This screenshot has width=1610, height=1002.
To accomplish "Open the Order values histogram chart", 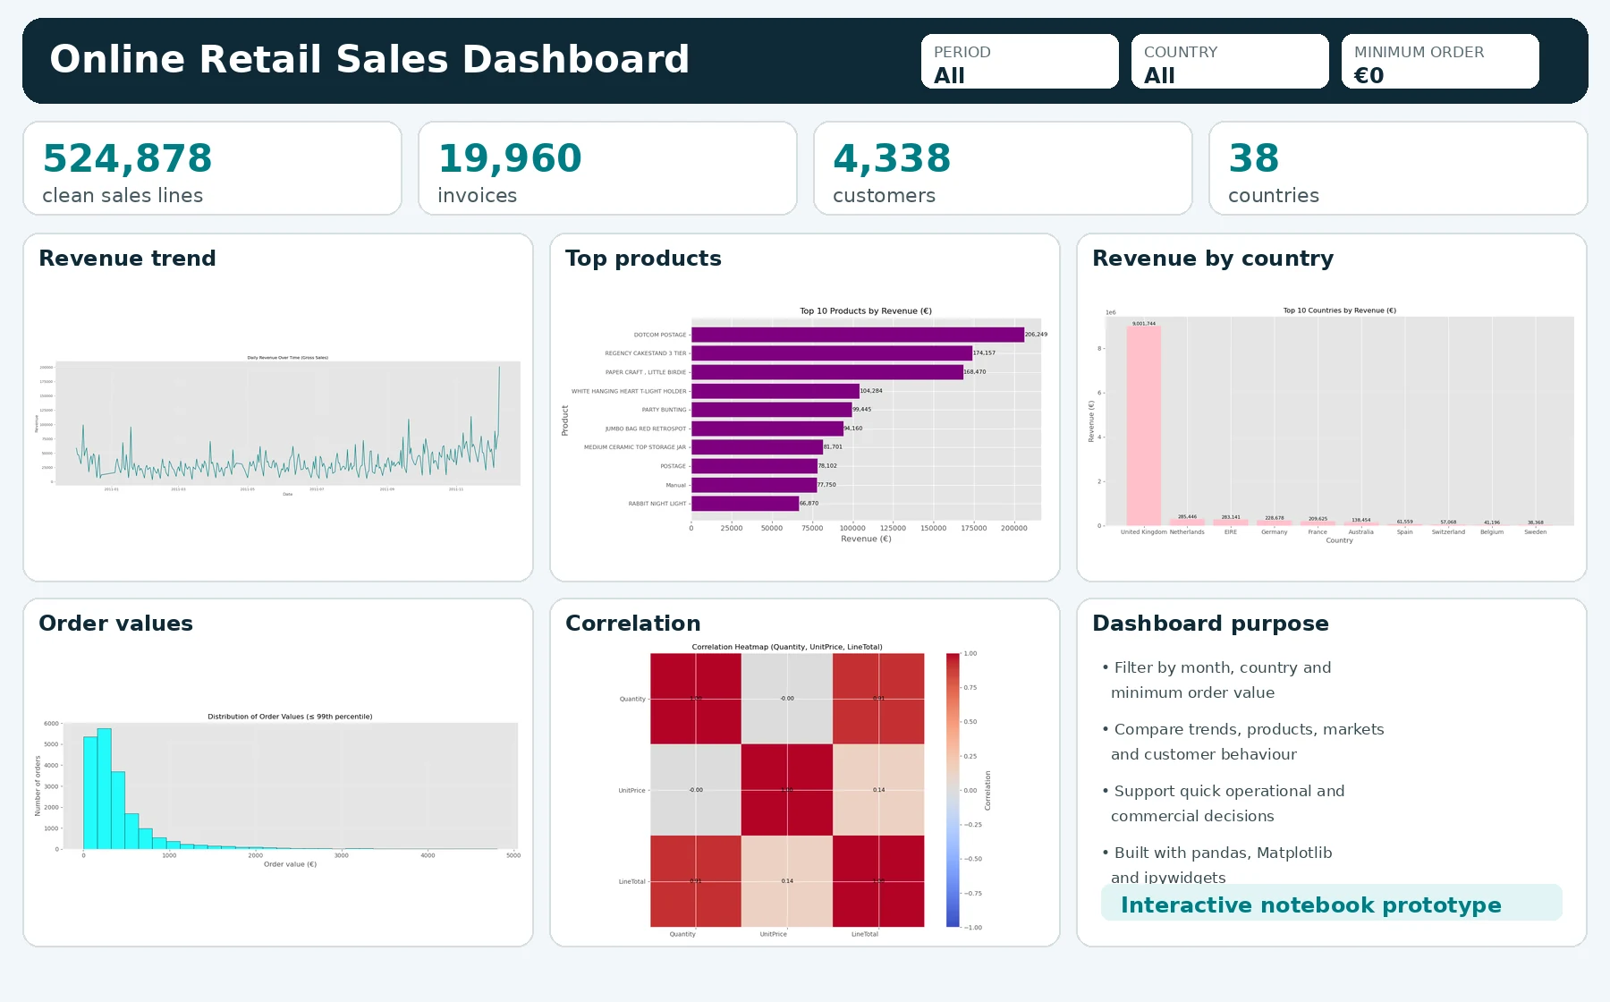I will (x=277, y=790).
